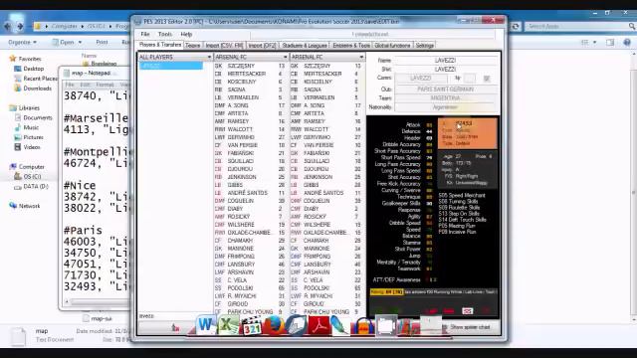The image size is (637, 358).
Task: Open Music library in Explorer sidebar
Action: coord(31,127)
